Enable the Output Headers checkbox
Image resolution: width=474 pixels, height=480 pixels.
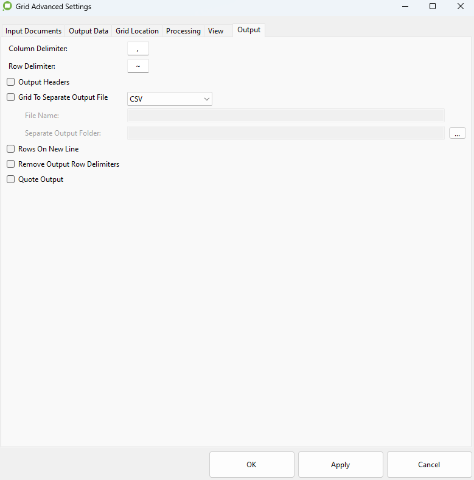click(x=11, y=82)
